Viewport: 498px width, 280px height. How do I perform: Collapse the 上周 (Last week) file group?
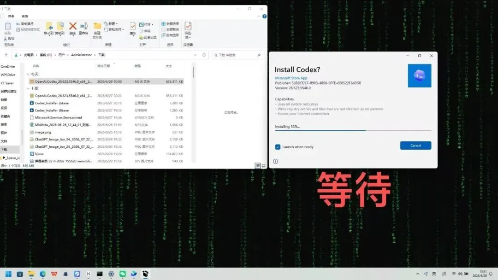(x=28, y=88)
